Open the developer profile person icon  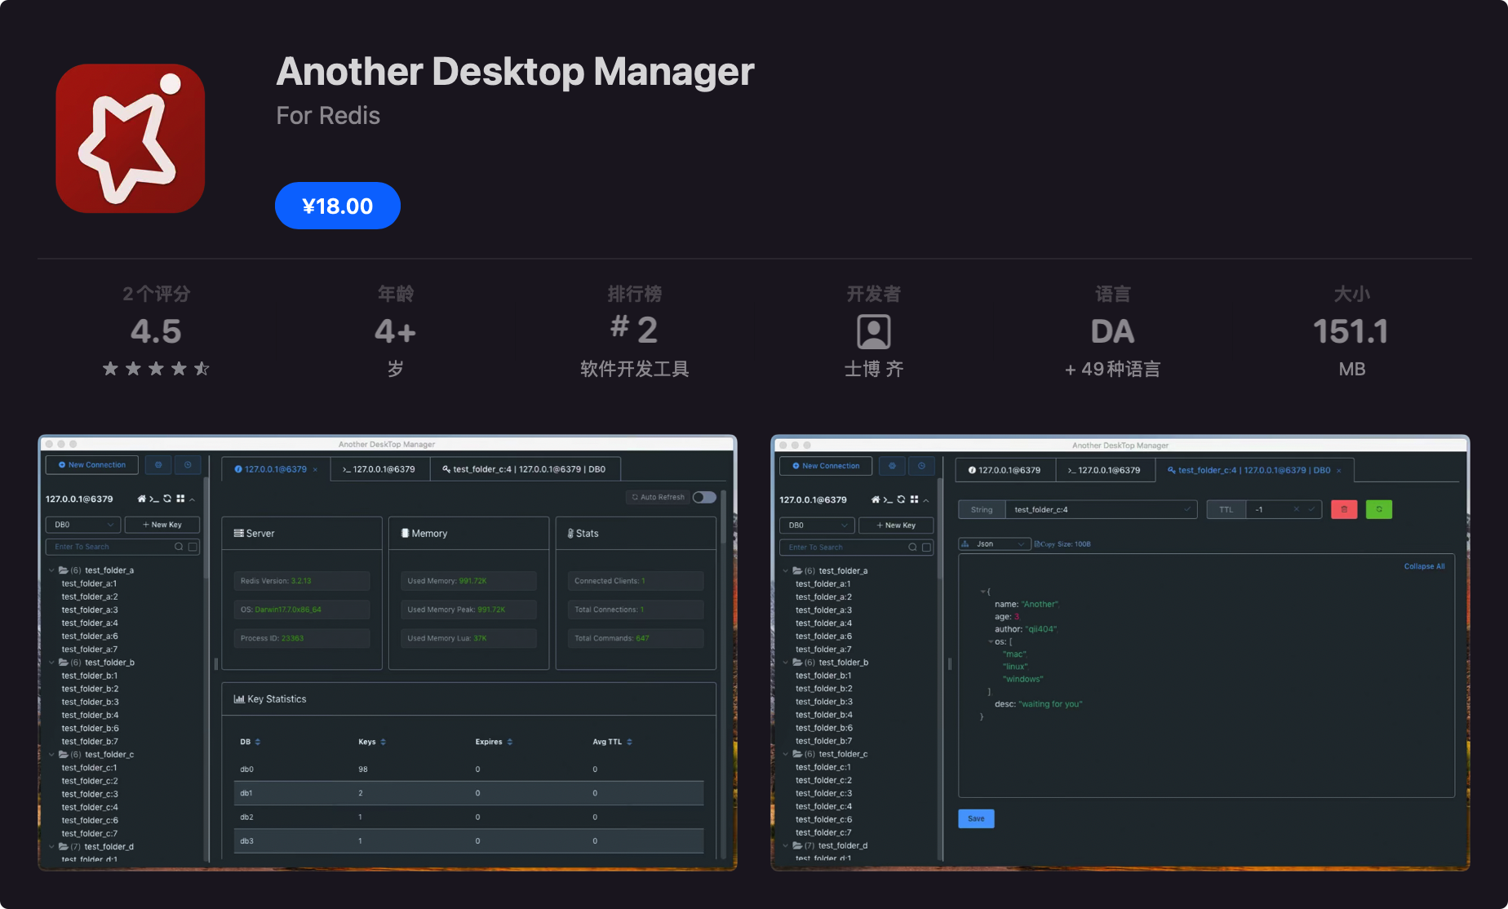(873, 332)
